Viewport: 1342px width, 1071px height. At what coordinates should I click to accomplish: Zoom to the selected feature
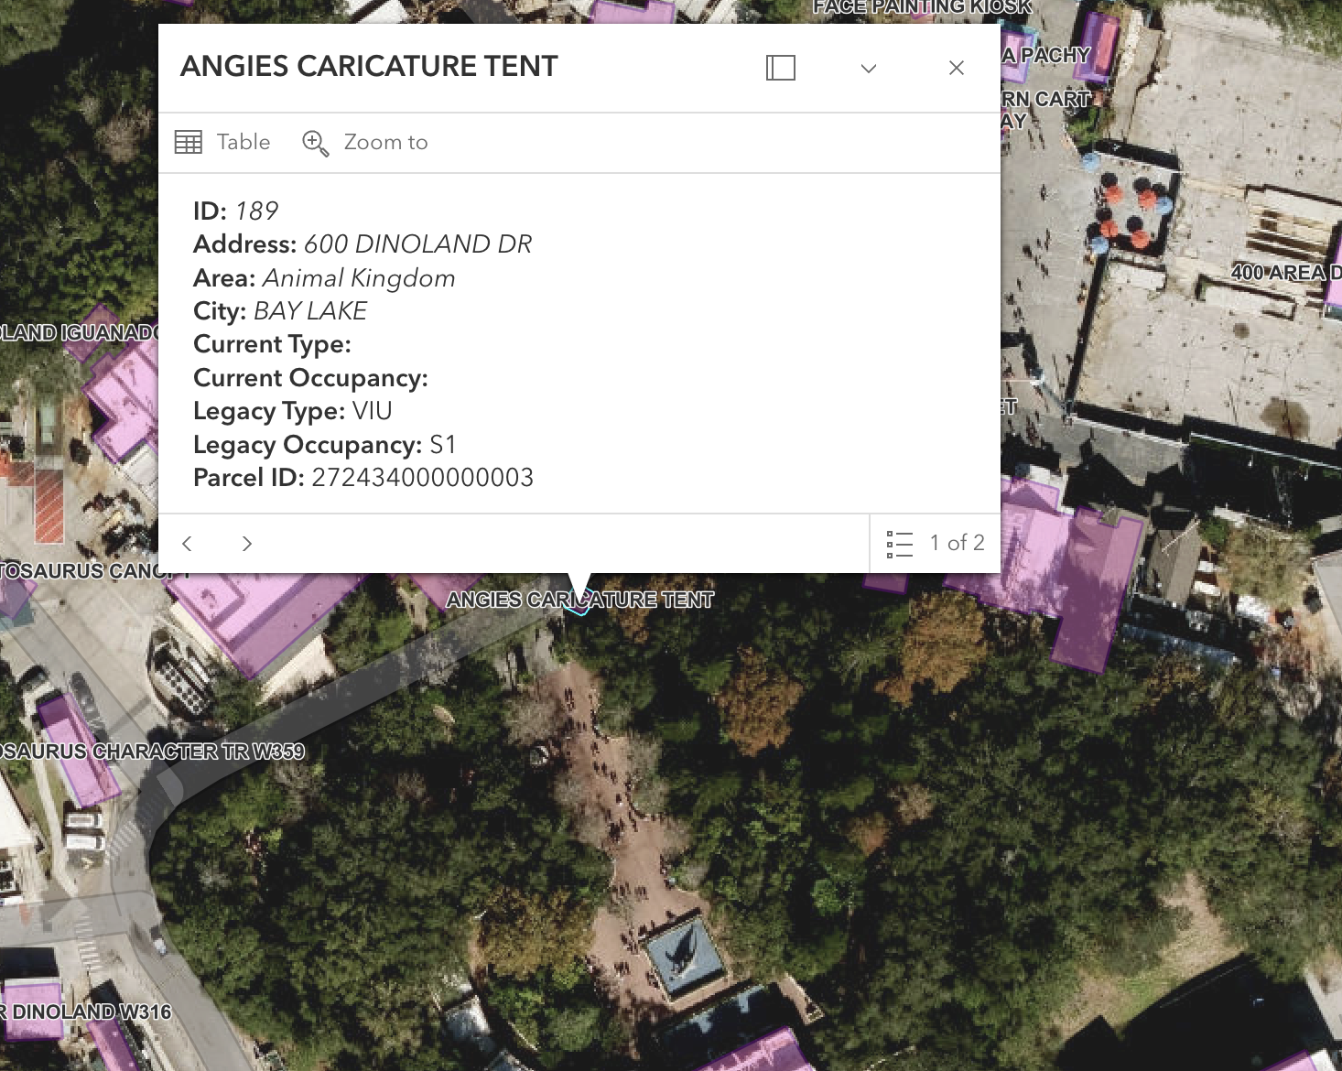click(x=365, y=142)
